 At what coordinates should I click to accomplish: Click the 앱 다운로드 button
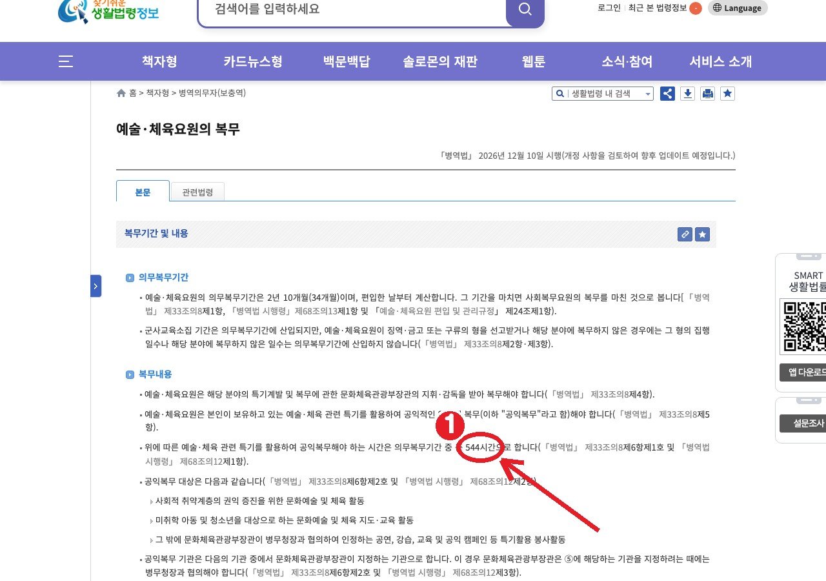[x=803, y=372]
